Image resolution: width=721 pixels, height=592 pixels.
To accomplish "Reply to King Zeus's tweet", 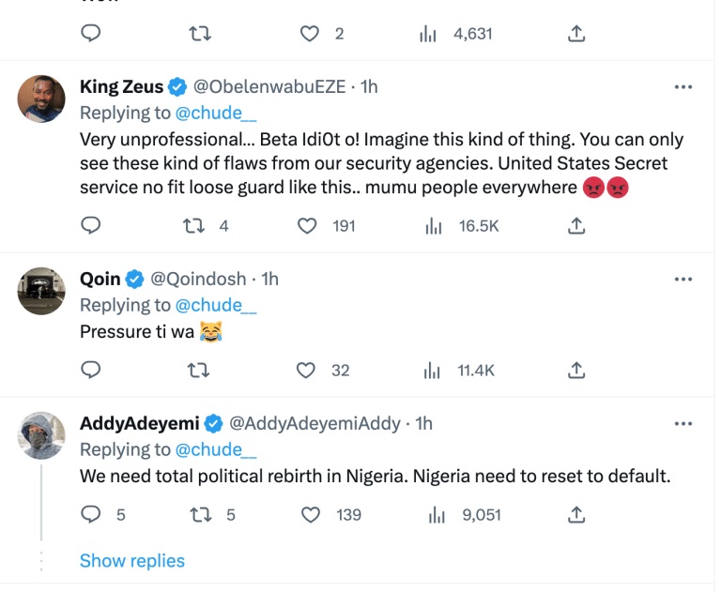I will 91,225.
